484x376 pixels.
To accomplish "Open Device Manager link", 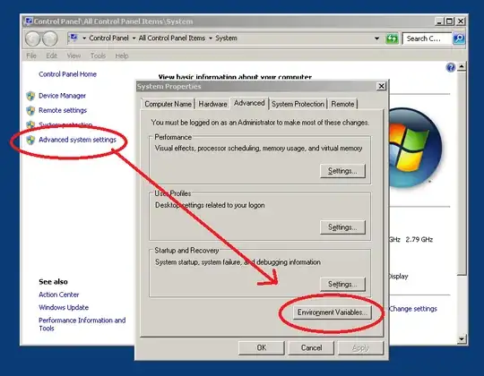I will tap(62, 96).
